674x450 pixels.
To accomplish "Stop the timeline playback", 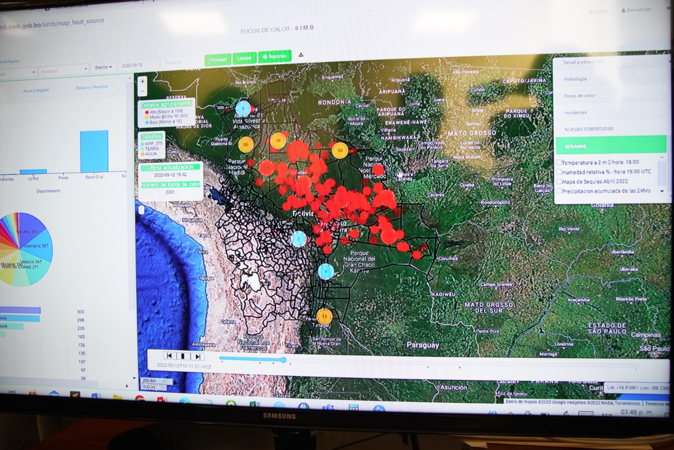I will [x=183, y=356].
